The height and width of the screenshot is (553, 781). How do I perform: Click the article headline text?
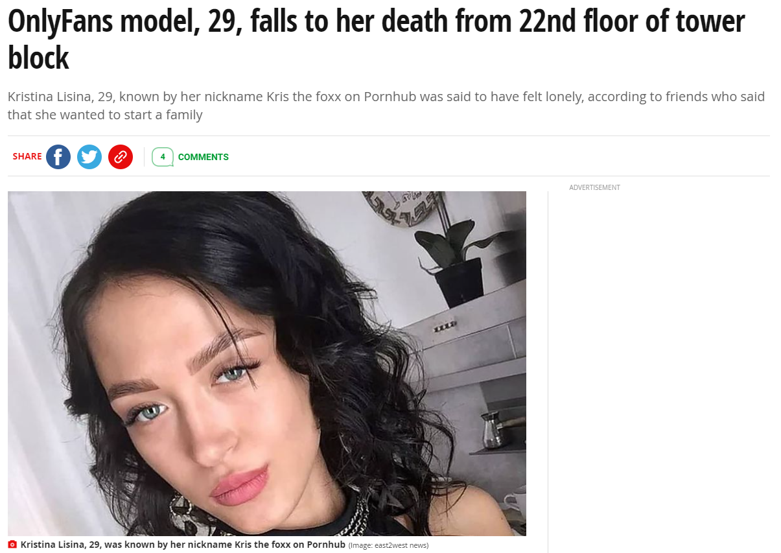coord(376,40)
